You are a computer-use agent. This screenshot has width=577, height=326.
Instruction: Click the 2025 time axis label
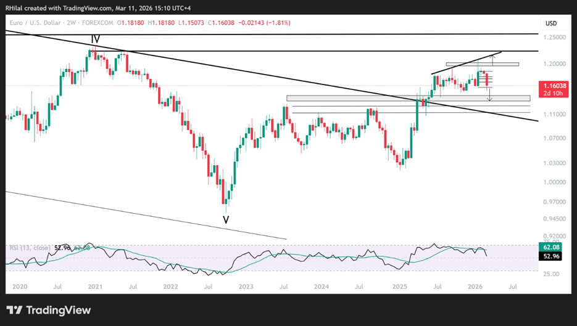coord(400,287)
